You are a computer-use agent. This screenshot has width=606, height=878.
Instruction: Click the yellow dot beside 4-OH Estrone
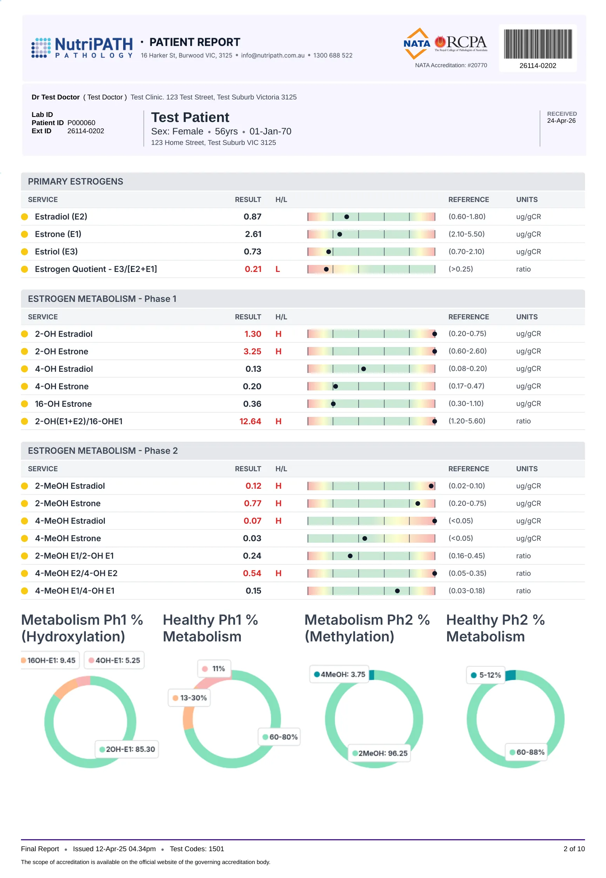point(24,387)
